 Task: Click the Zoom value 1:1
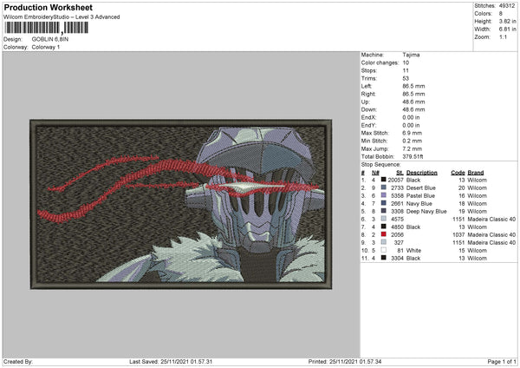point(503,36)
